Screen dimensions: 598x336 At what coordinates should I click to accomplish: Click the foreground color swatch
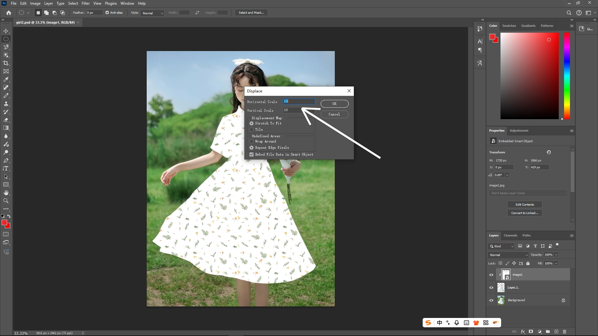coord(4,223)
